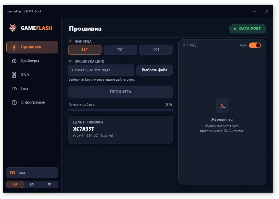The image size is (279, 199).
Task: Switch interface language to Chinese 中
Action: pyautogui.click(x=49, y=184)
